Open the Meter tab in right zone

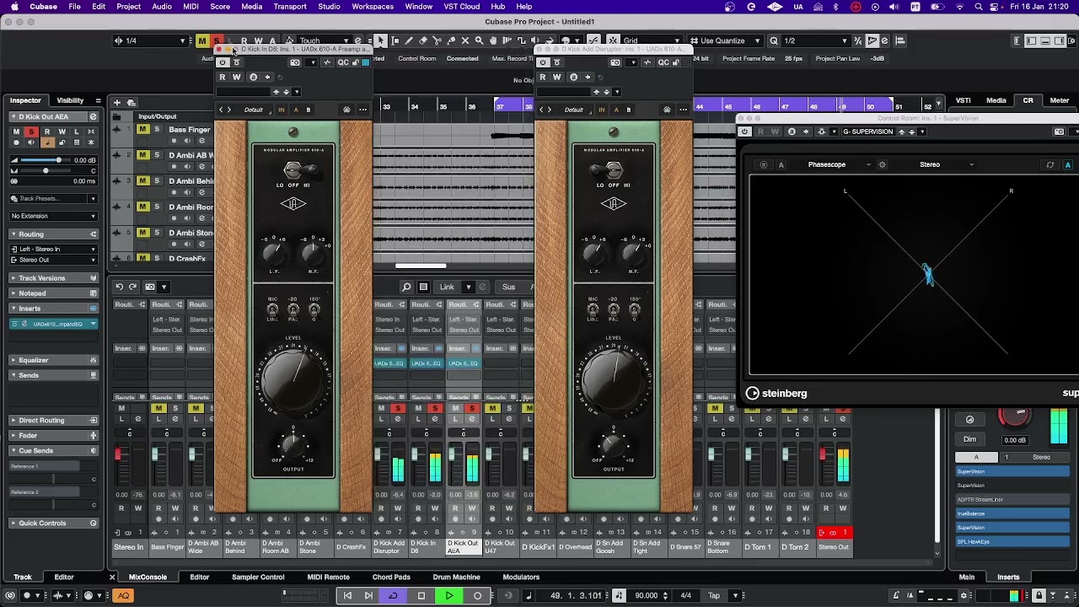coord(1059,100)
